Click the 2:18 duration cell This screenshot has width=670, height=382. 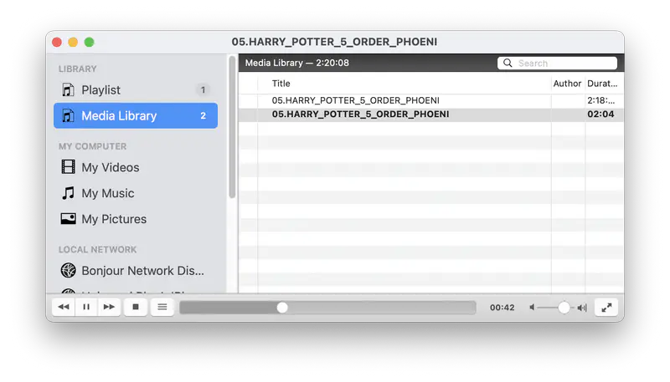pyautogui.click(x=600, y=100)
